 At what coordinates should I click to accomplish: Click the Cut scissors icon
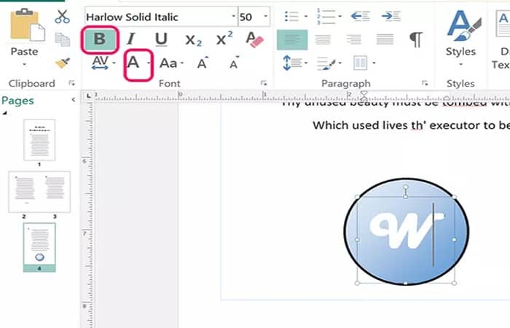pyautogui.click(x=62, y=17)
